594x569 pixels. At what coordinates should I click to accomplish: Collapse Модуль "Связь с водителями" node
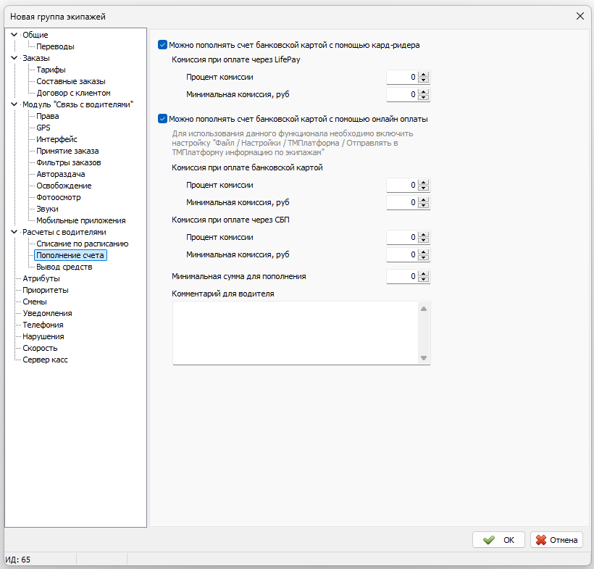click(x=14, y=104)
